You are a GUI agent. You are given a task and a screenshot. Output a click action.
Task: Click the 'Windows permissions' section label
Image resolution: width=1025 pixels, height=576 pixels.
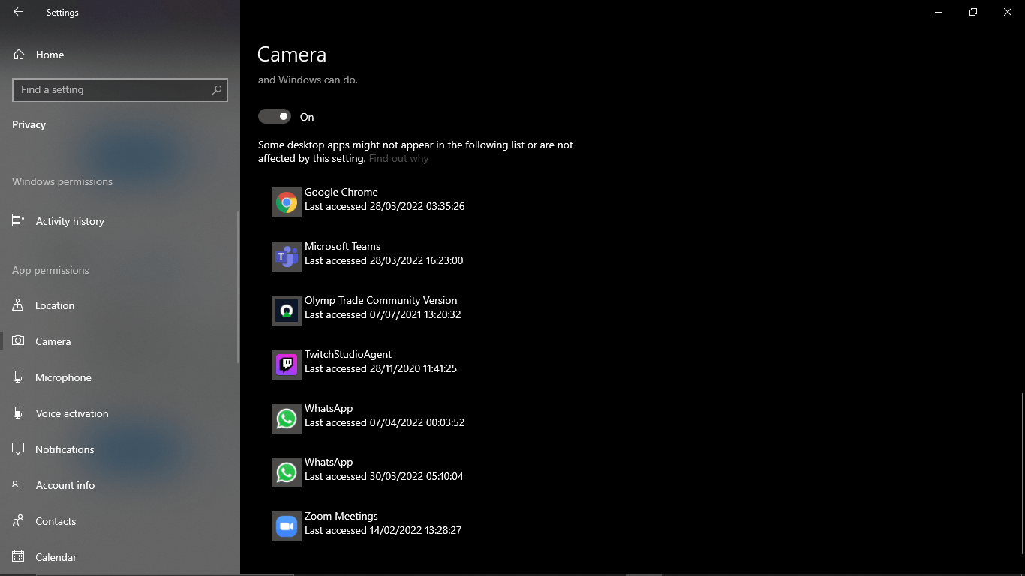62,181
